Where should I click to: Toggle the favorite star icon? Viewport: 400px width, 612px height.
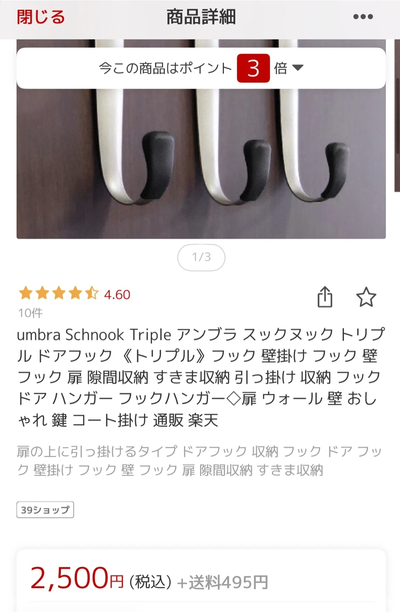pyautogui.click(x=366, y=297)
